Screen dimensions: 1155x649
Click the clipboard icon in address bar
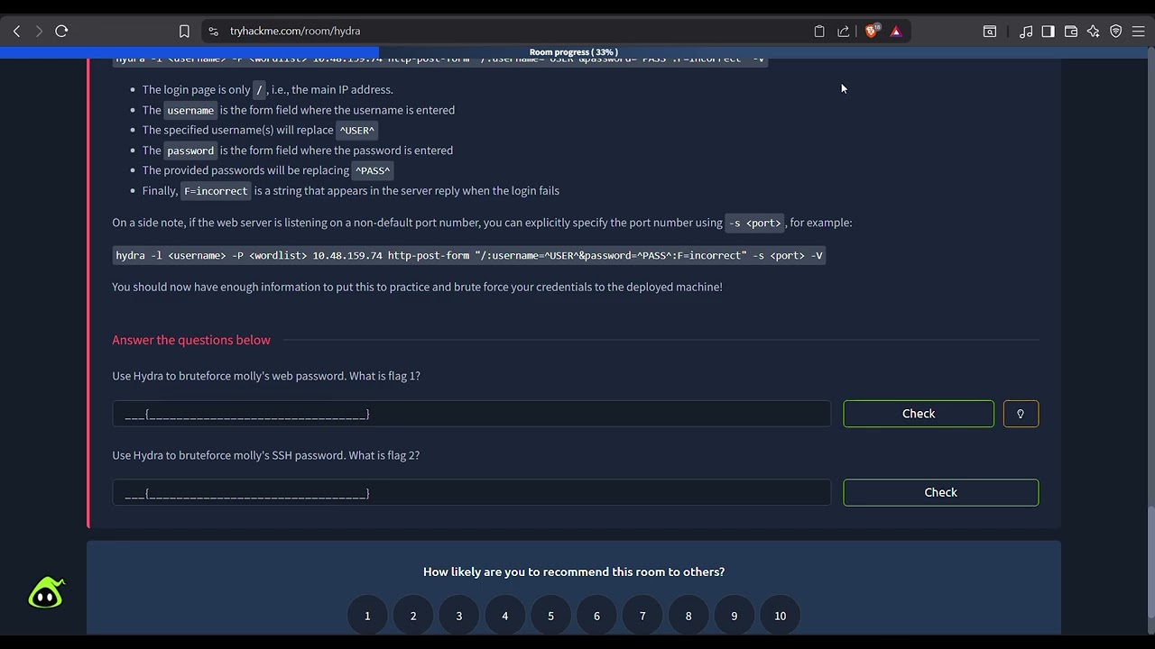tap(819, 31)
